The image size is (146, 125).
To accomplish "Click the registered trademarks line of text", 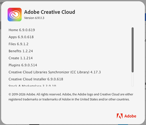I will (69, 99).
